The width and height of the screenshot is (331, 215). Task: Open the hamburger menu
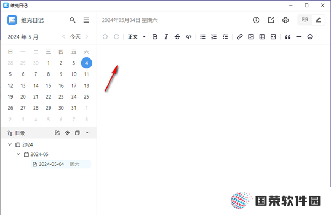(x=87, y=20)
